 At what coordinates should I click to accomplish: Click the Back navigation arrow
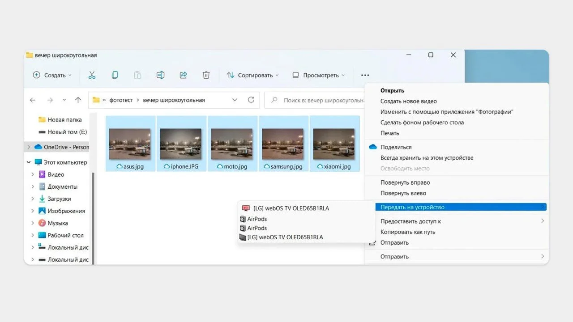click(33, 100)
